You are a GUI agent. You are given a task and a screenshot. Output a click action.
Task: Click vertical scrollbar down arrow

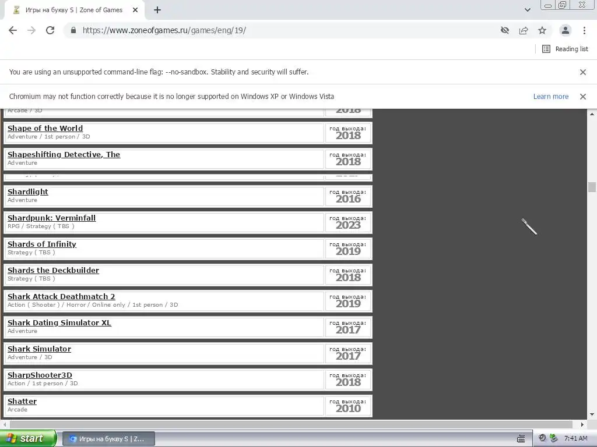click(x=592, y=414)
